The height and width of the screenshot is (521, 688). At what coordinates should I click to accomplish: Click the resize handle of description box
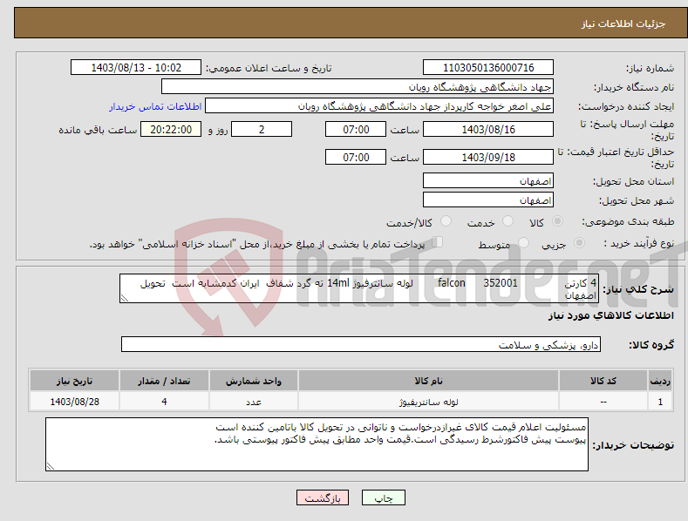(x=125, y=298)
